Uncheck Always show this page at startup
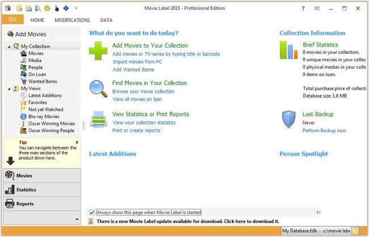369x237 pixels. 92,212
